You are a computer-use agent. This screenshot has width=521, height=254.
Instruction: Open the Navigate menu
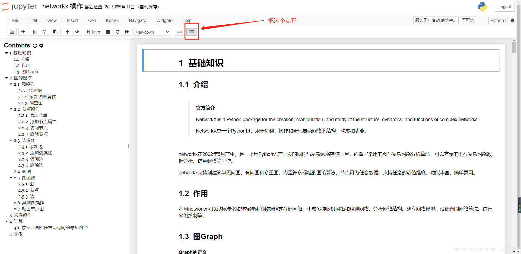point(138,20)
